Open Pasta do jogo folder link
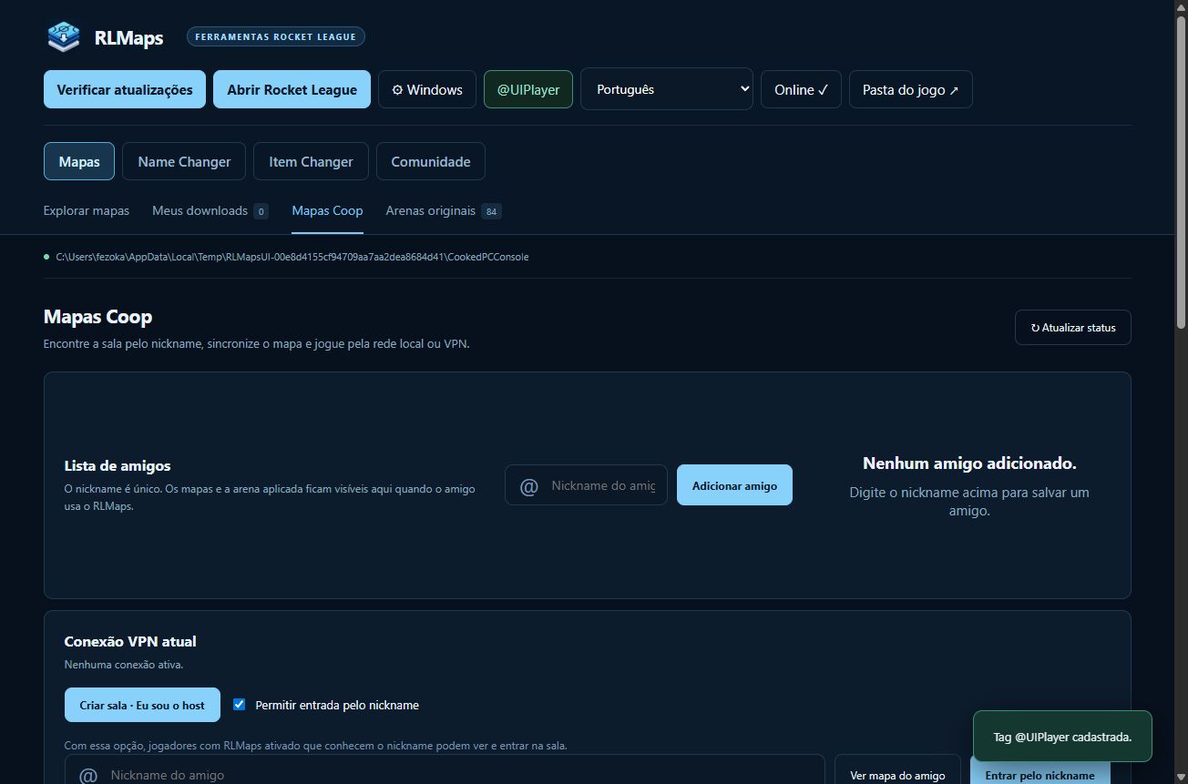This screenshot has width=1188, height=784. [911, 89]
